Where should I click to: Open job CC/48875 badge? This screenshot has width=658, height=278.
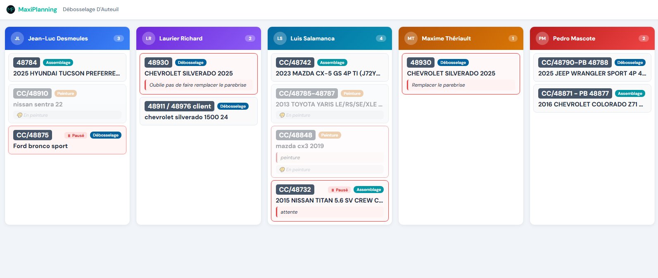click(32, 135)
